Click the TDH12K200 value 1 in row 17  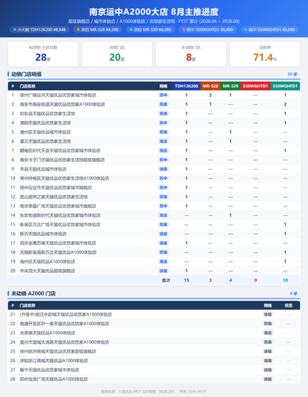[187, 243]
